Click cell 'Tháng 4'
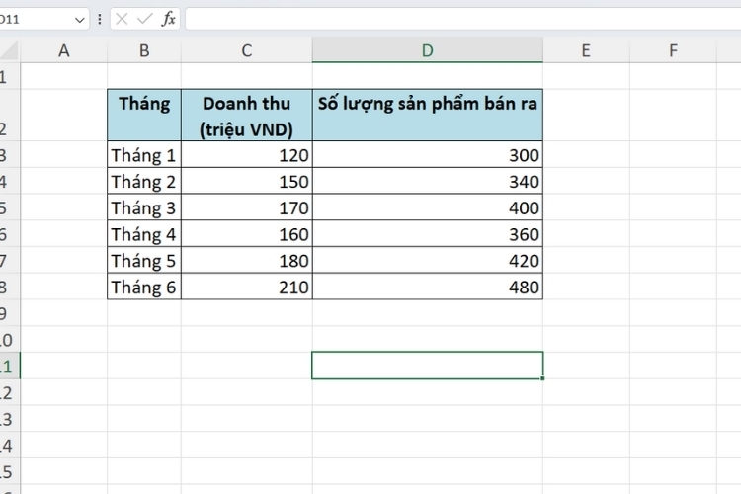Image resolution: width=741 pixels, height=494 pixels. pyautogui.click(x=144, y=234)
